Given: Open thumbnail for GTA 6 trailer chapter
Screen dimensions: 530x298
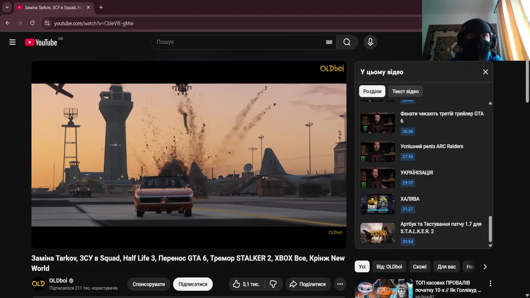Looking at the screenshot, I should (378, 123).
